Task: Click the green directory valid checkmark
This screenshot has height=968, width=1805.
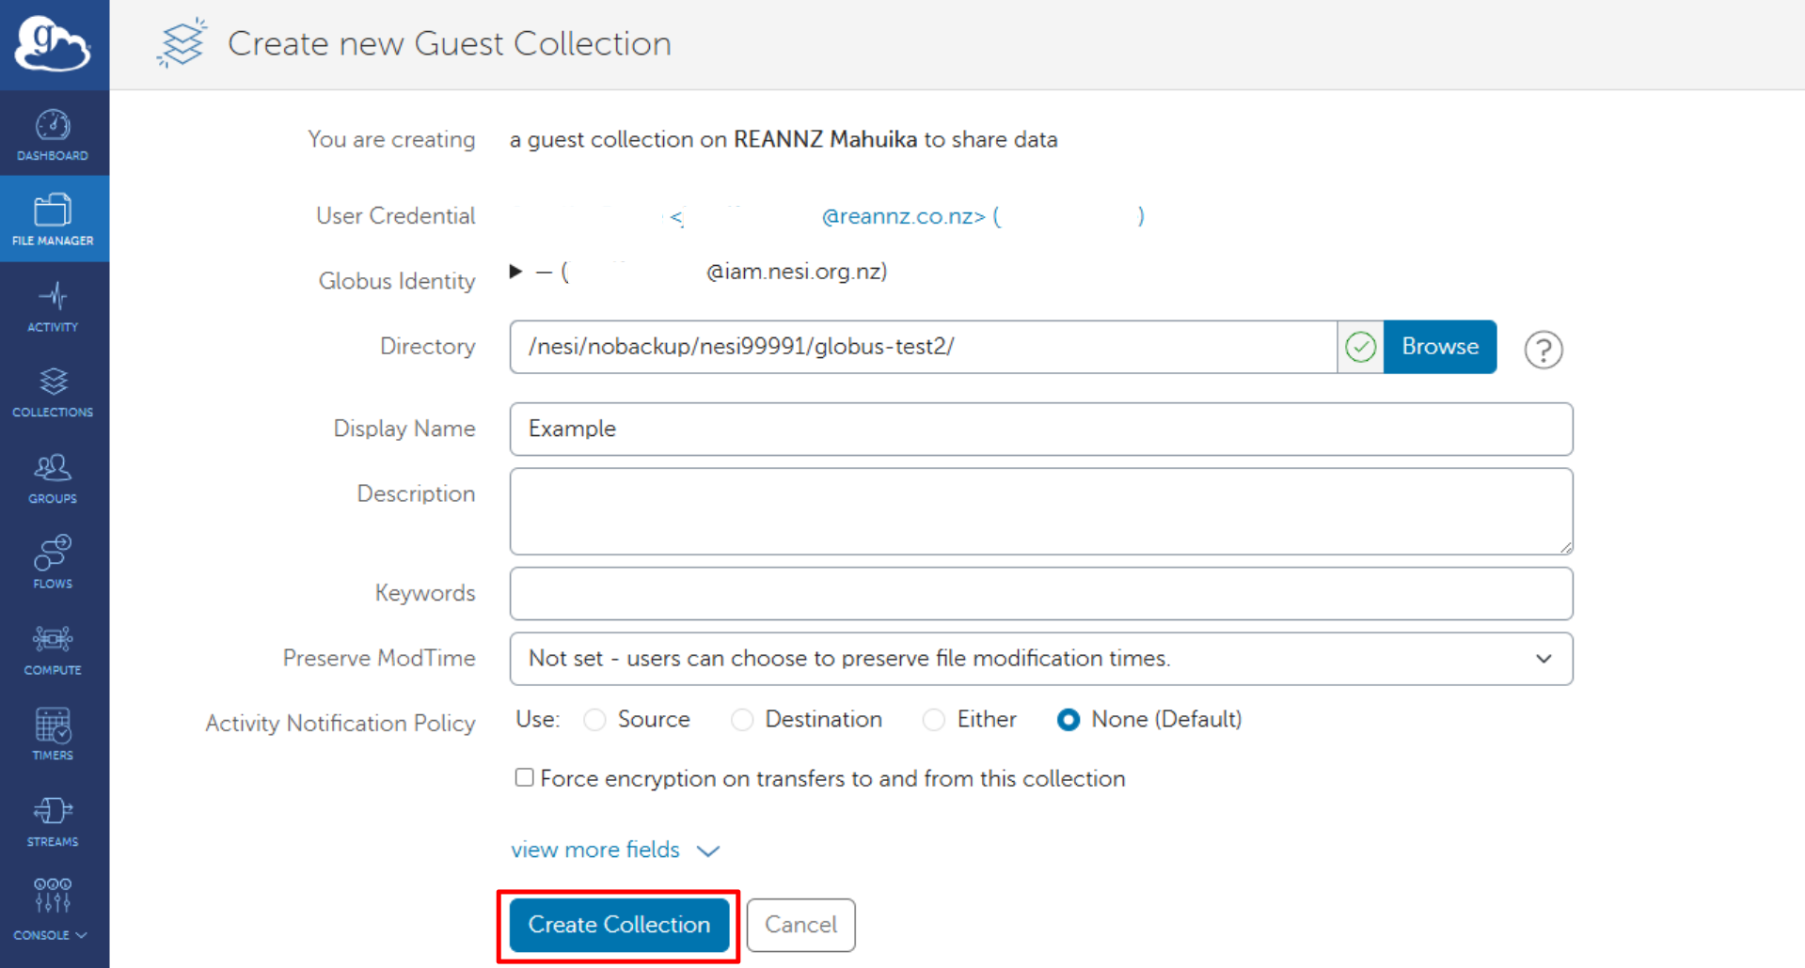Action: (1361, 347)
